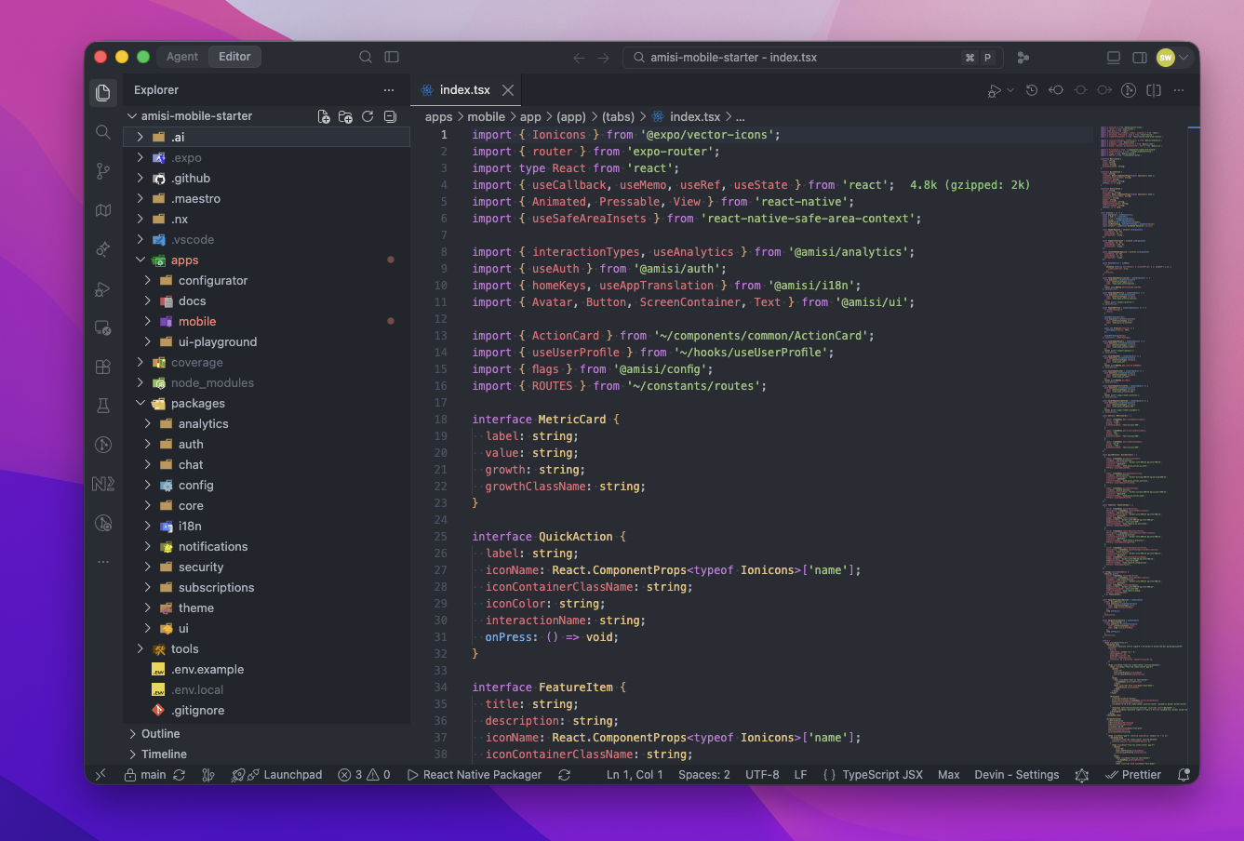
Task: Open Source Control view in activity bar
Action: tap(103, 171)
